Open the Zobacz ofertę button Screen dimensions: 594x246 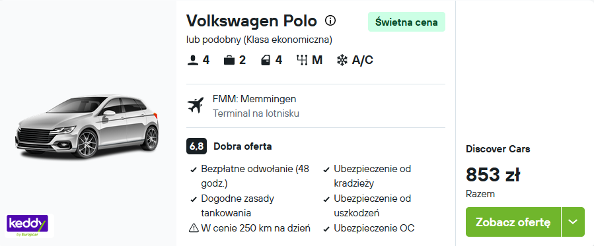point(513,222)
